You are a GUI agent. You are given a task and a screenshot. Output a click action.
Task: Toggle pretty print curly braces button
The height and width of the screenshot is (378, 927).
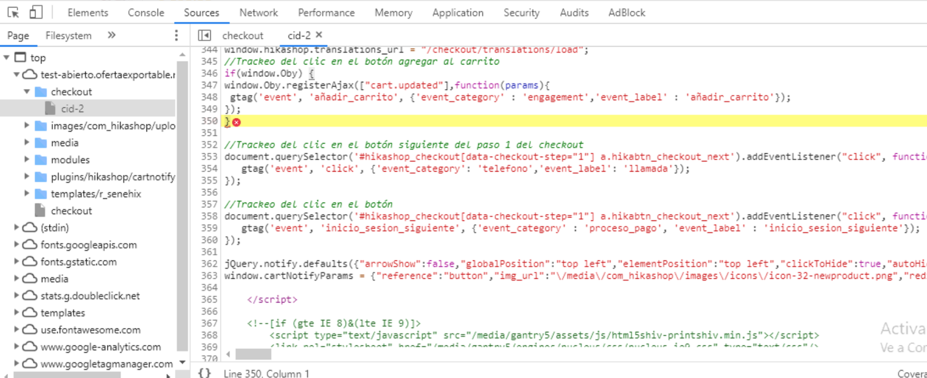pyautogui.click(x=205, y=373)
